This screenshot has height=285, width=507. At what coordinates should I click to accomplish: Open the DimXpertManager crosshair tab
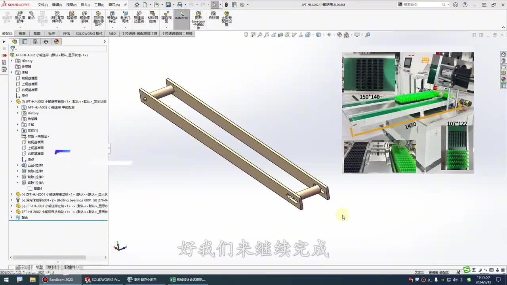(46, 42)
